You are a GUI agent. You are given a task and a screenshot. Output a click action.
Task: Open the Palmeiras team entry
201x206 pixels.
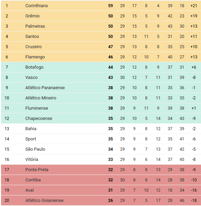[35, 26]
